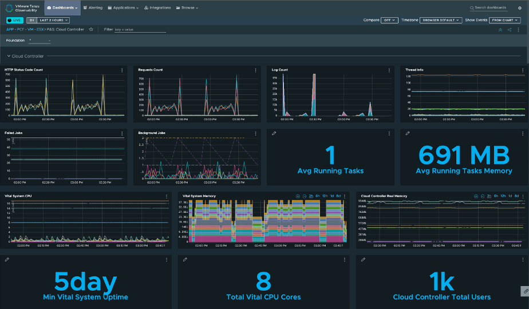
Task: Expand the Show Events From Chart dropdown
Action: [x=506, y=20]
